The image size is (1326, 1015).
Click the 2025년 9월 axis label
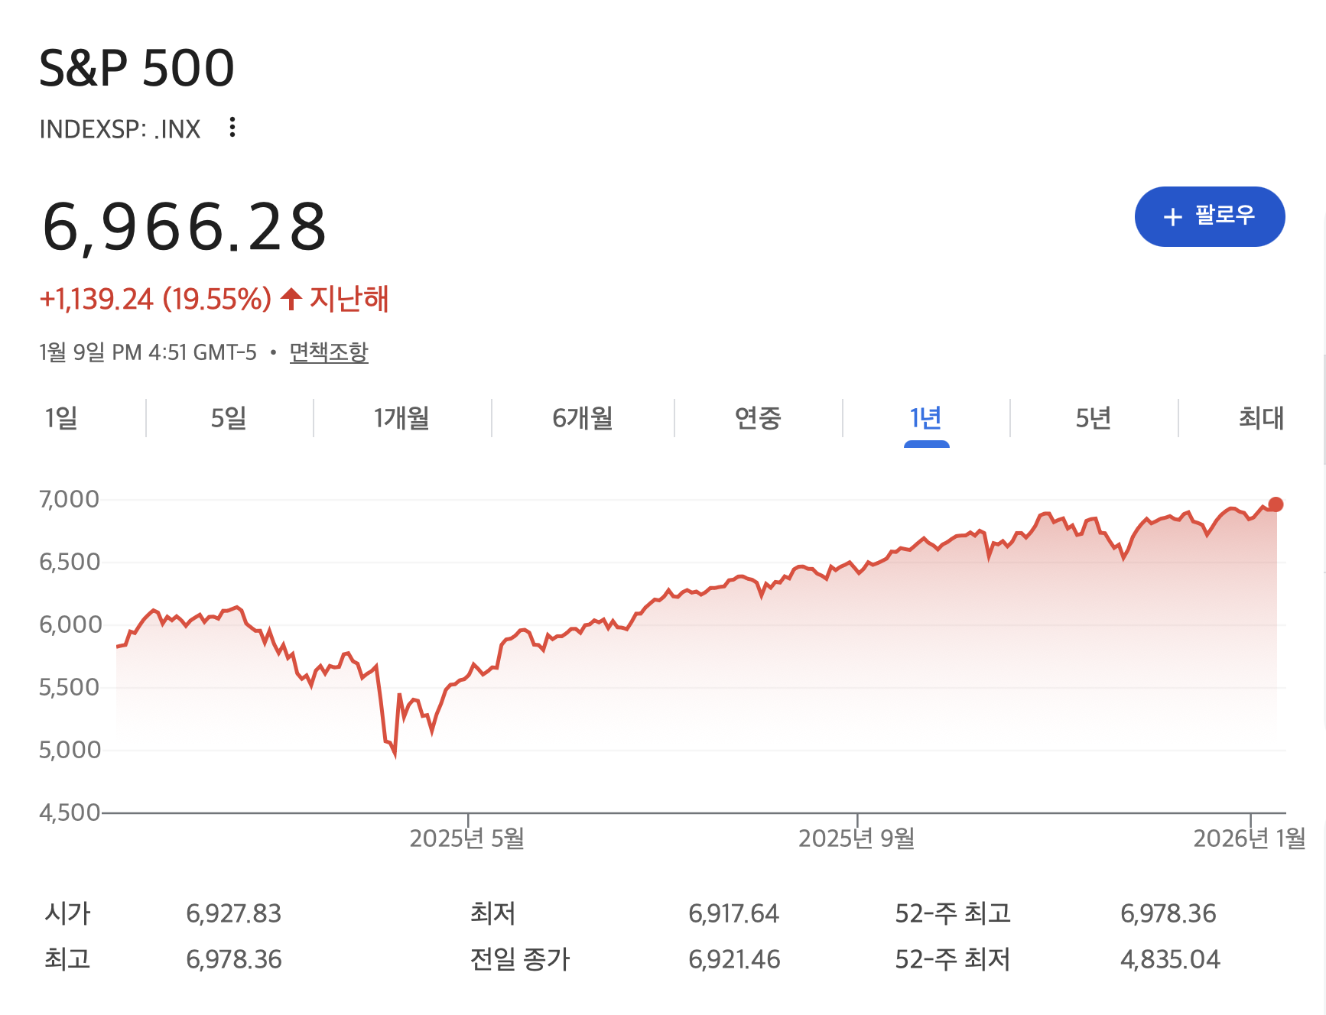(x=856, y=838)
